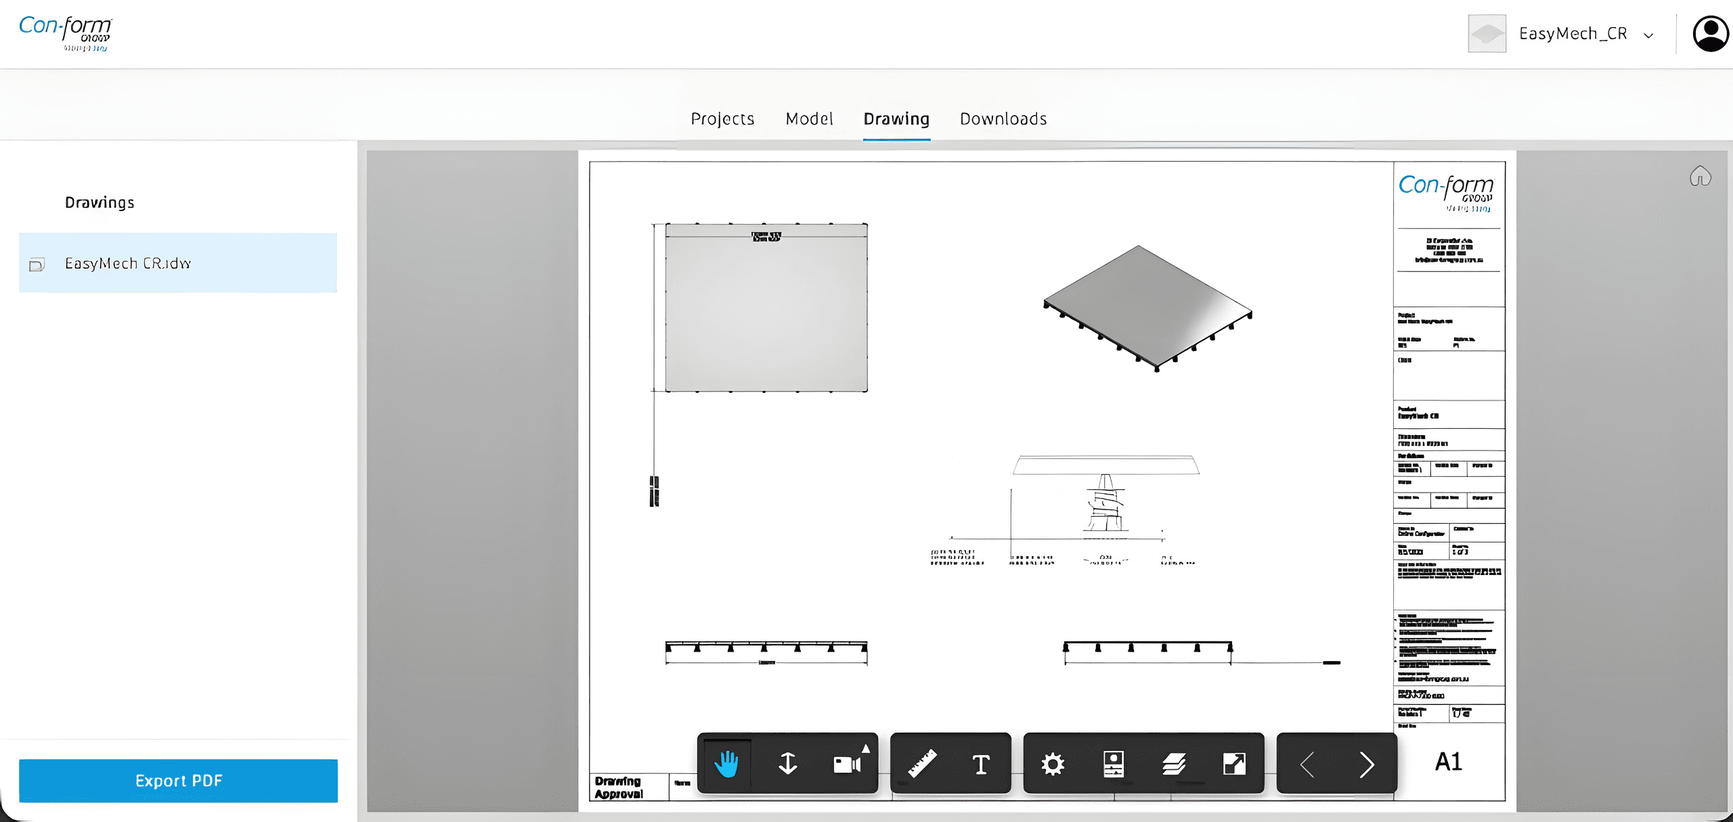The height and width of the screenshot is (822, 1733).
Task: Select the Pan hand tool
Action: tap(726, 764)
